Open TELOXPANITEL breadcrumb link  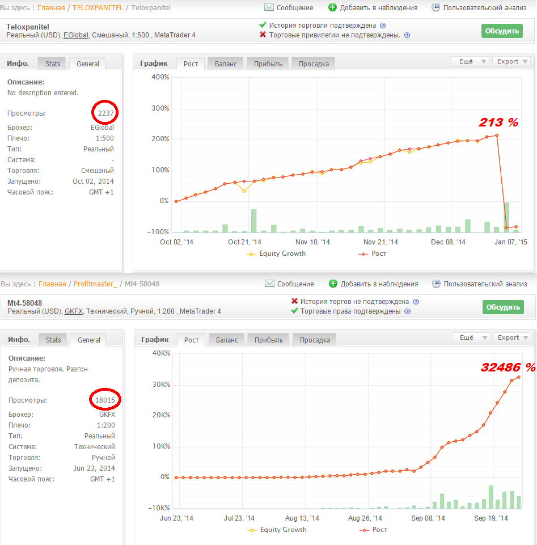(98, 7)
